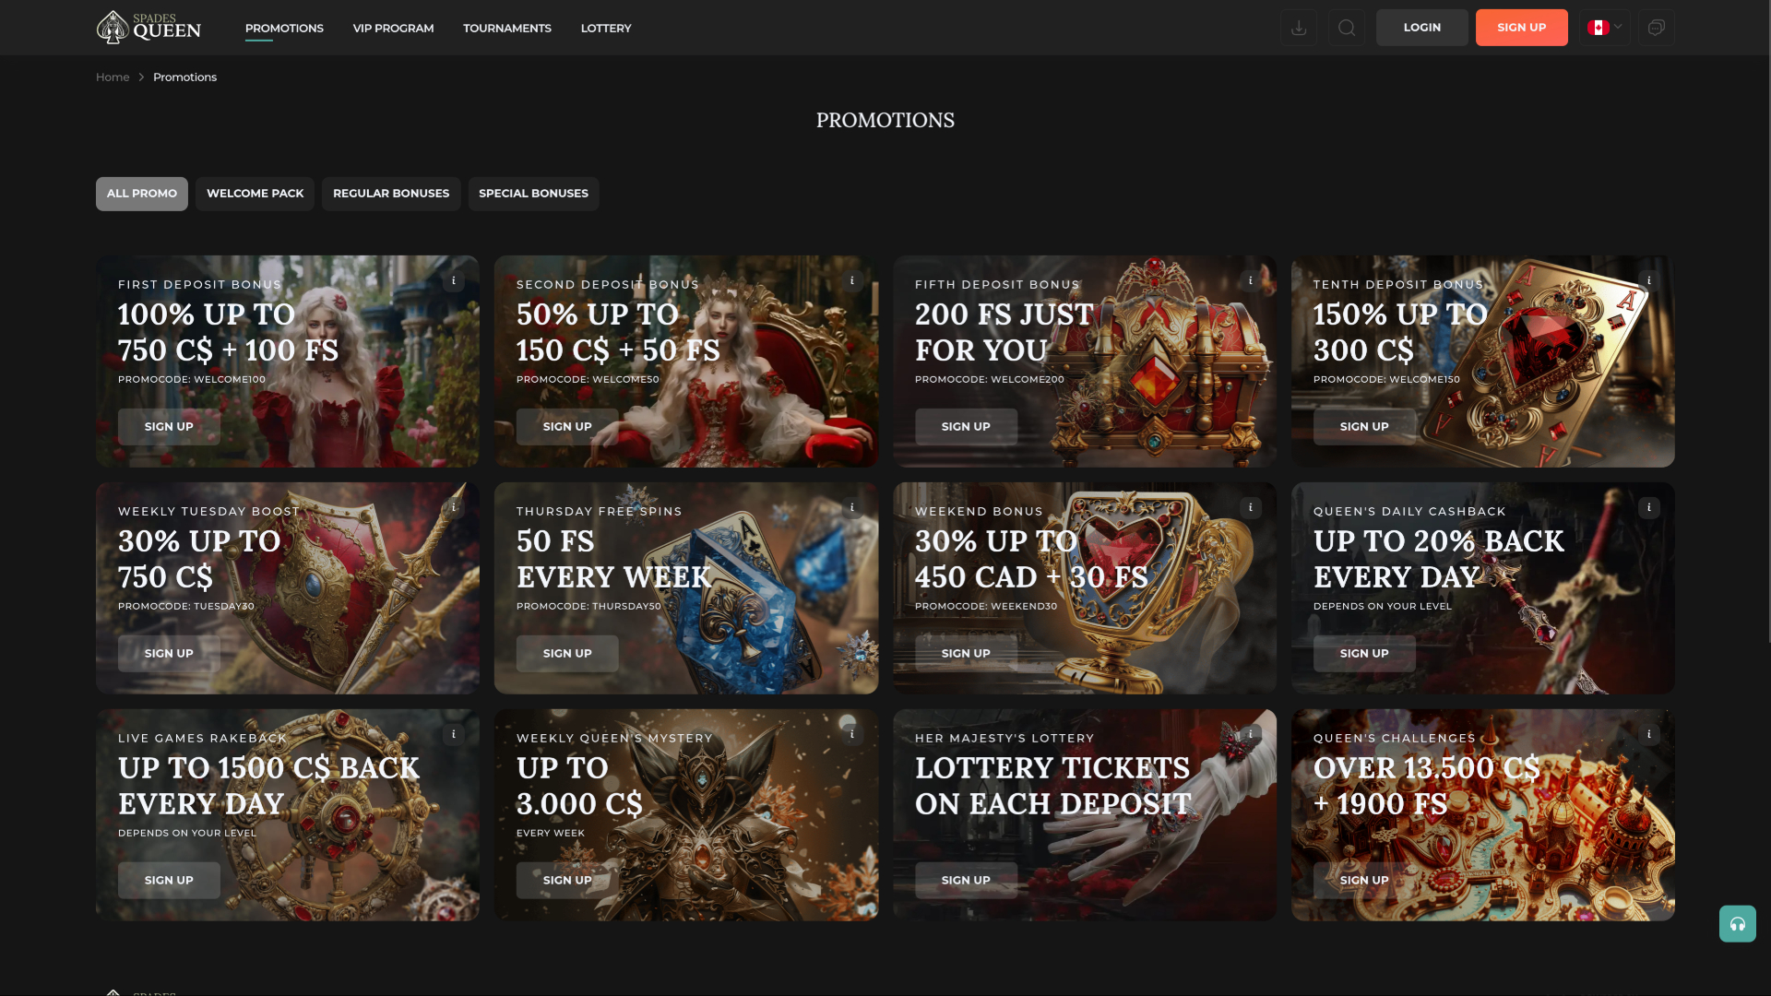Screen dimensions: 1771x996
Task: Click 'PROMOCODE: TUESDAY30' text
Action: 186,607
